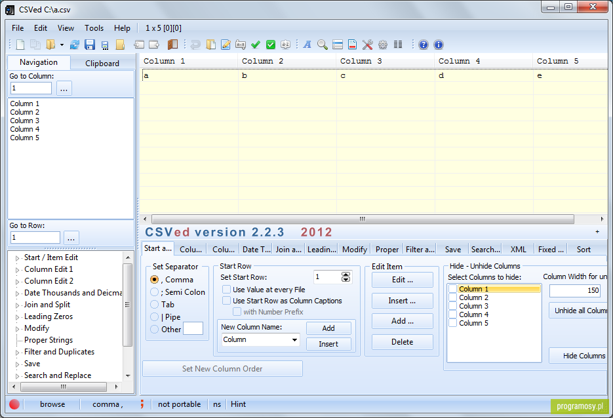Switch to the Modify tab
The image size is (613, 418).
pos(355,250)
